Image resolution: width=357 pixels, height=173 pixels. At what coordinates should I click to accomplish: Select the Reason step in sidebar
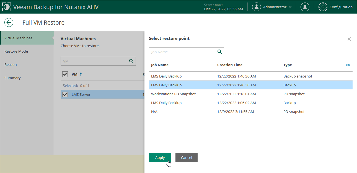11,64
